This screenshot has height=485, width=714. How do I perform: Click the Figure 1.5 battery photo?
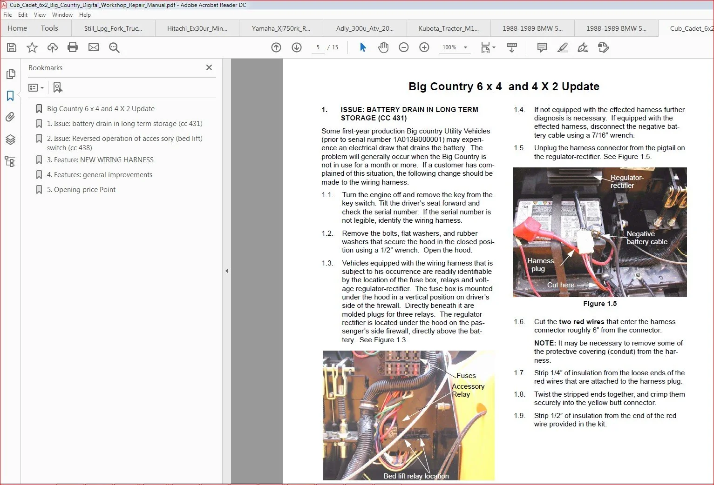[x=600, y=232]
